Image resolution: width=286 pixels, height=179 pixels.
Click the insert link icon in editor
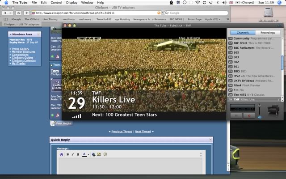coord(93,154)
